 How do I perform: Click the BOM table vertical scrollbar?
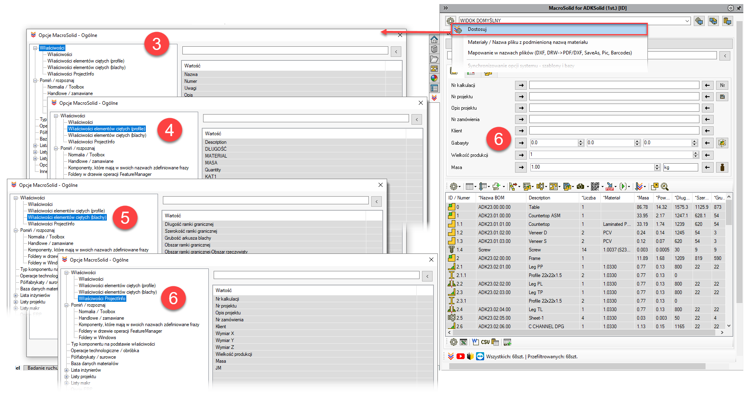(729, 261)
